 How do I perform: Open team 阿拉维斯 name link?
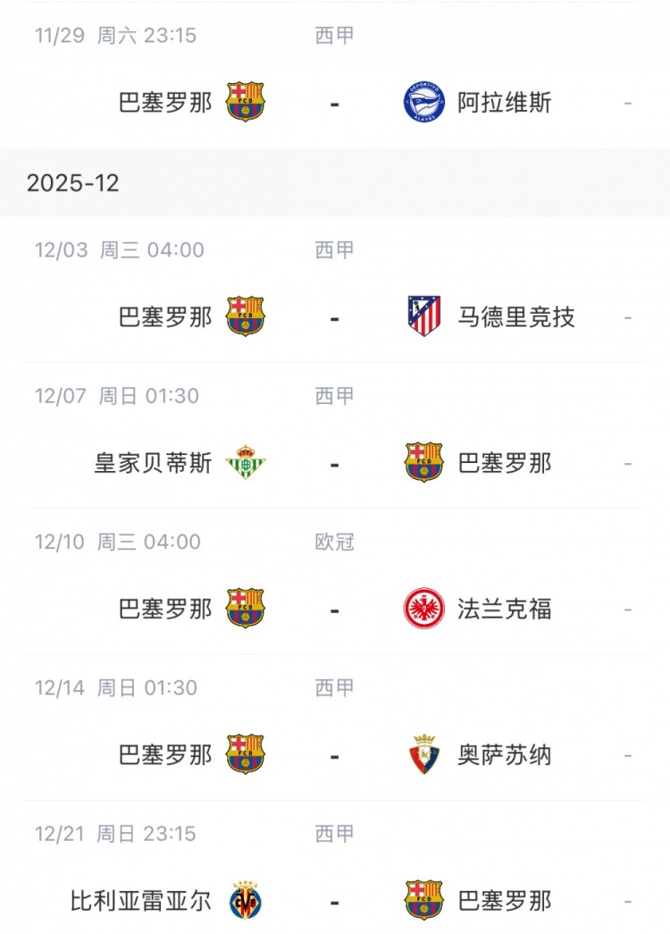tap(505, 103)
